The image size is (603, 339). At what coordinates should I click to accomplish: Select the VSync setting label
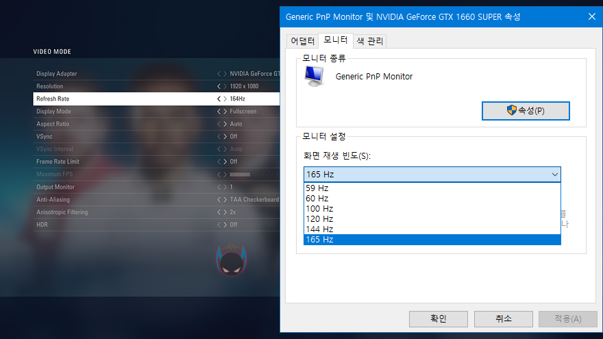pos(45,136)
